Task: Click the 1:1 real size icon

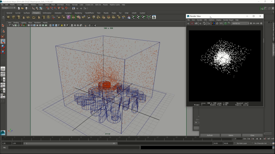Action: click(221, 23)
